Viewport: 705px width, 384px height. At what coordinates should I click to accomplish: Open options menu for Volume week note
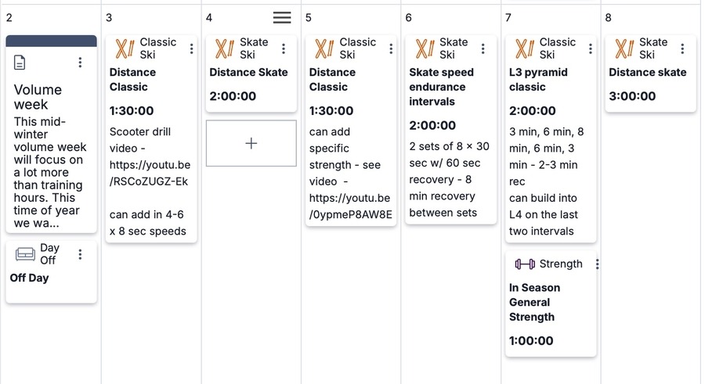(80, 63)
